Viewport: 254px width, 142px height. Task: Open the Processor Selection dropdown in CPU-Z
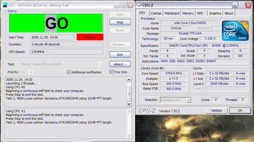[189, 100]
